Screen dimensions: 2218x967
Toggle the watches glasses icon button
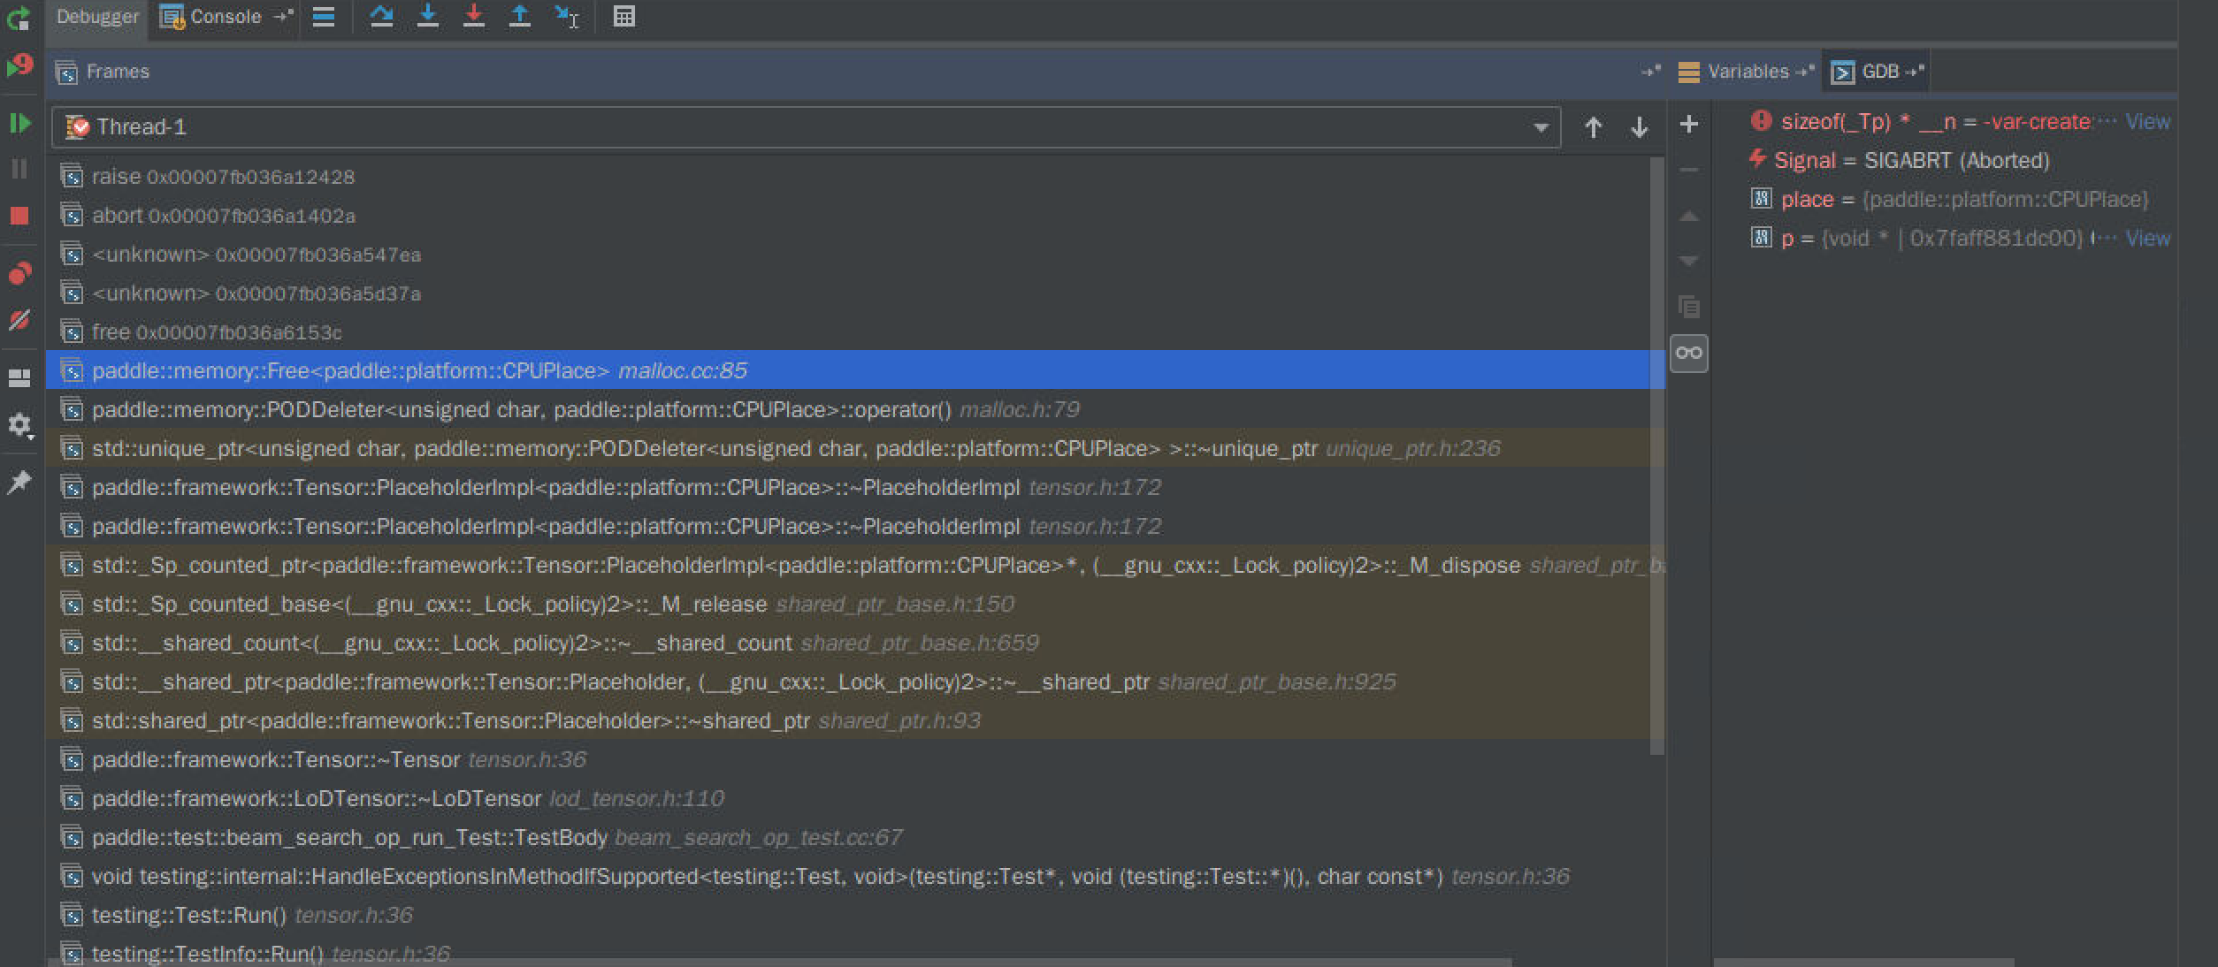1688,354
